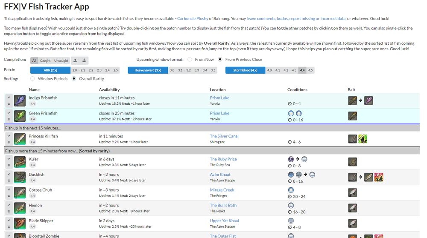Open the Carbuncle Plushy link

(193, 18)
